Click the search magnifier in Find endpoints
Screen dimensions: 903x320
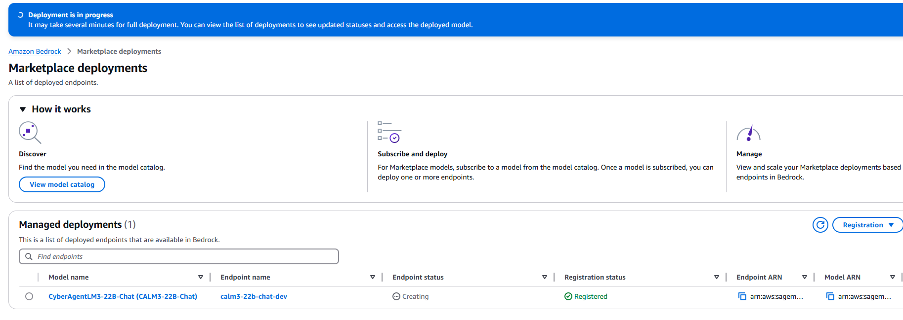(29, 256)
